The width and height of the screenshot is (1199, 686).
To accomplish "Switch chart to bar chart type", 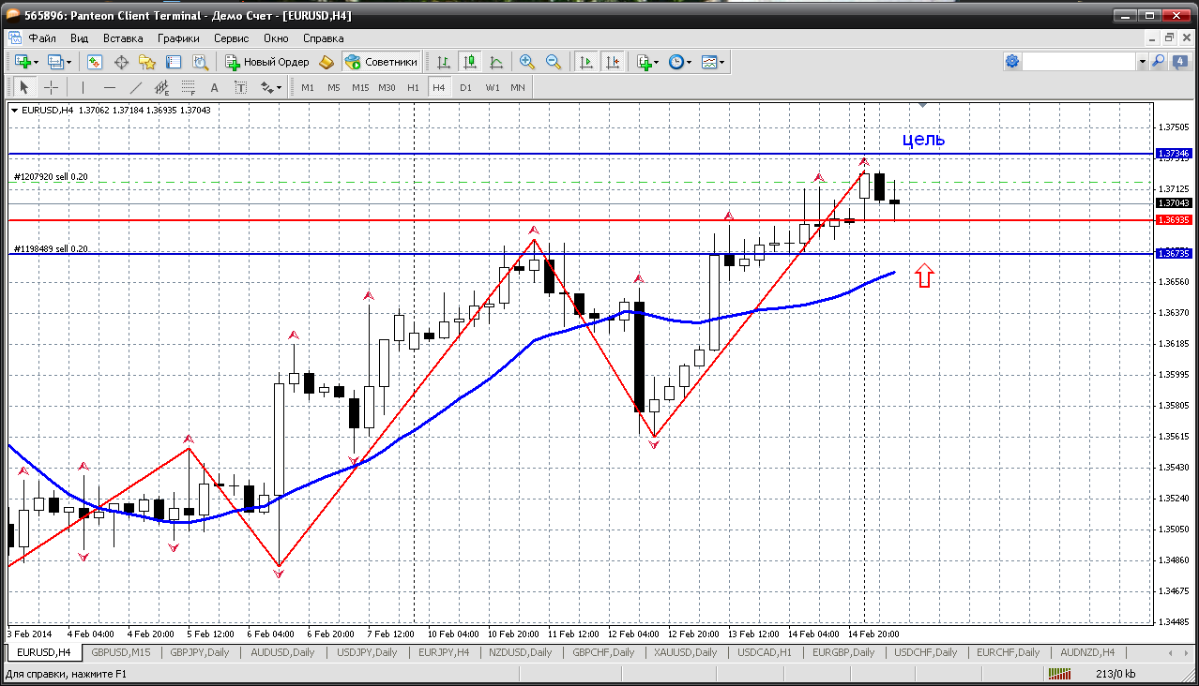I will pos(444,62).
